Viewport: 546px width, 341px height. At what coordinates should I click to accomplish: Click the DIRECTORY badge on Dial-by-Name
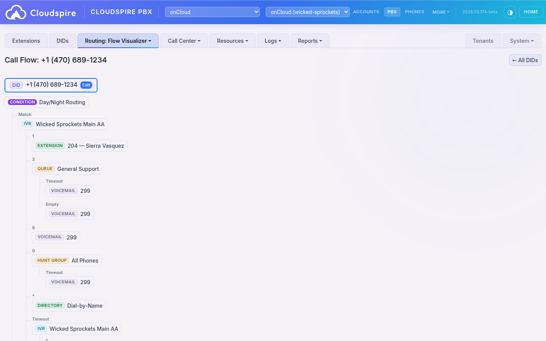tap(50, 305)
